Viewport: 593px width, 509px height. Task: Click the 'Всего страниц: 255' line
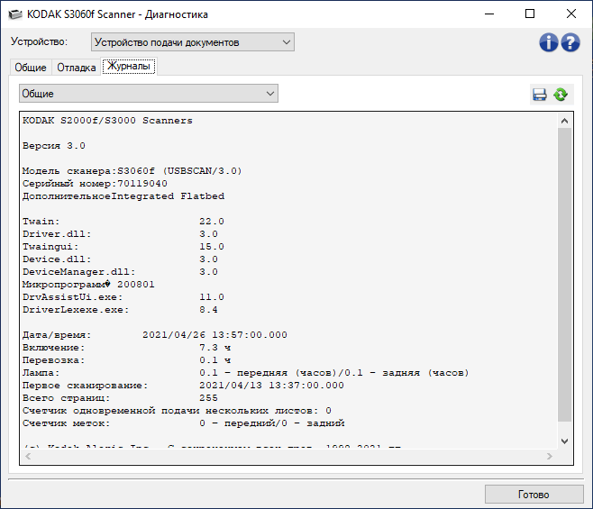(x=120, y=398)
